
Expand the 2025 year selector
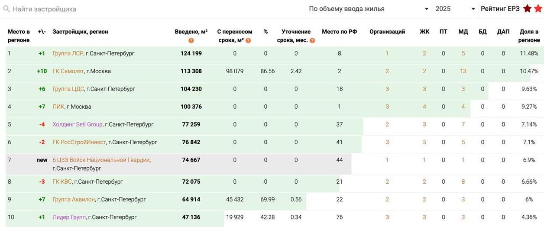coord(455,9)
